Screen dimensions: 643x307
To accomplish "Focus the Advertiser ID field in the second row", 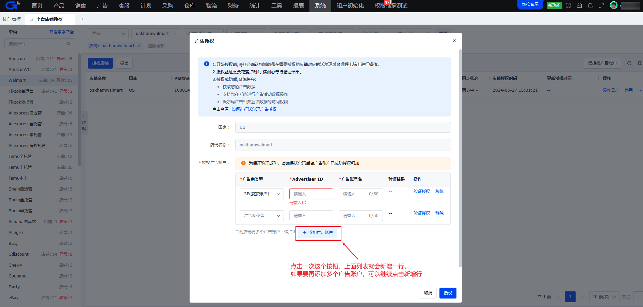I will tap(311, 216).
